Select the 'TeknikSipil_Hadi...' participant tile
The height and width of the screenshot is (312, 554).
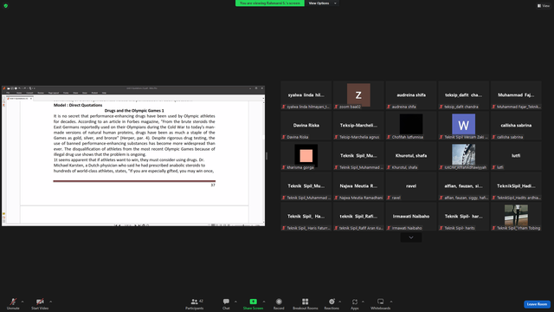[516, 186]
